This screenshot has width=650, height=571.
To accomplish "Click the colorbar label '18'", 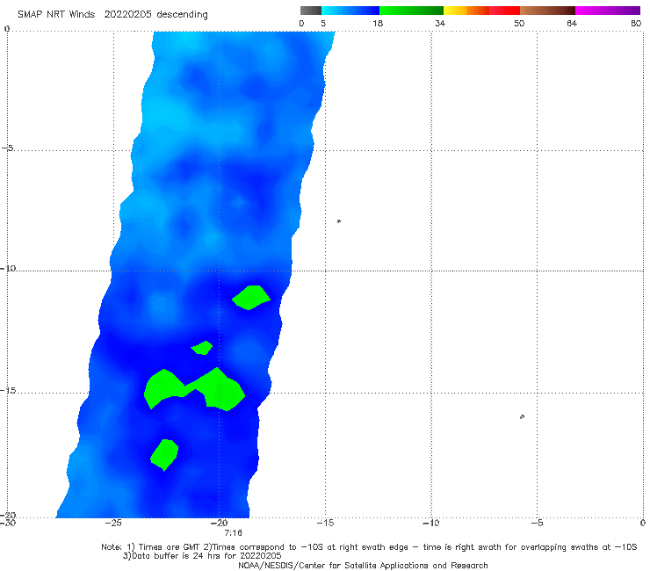I will (378, 23).
